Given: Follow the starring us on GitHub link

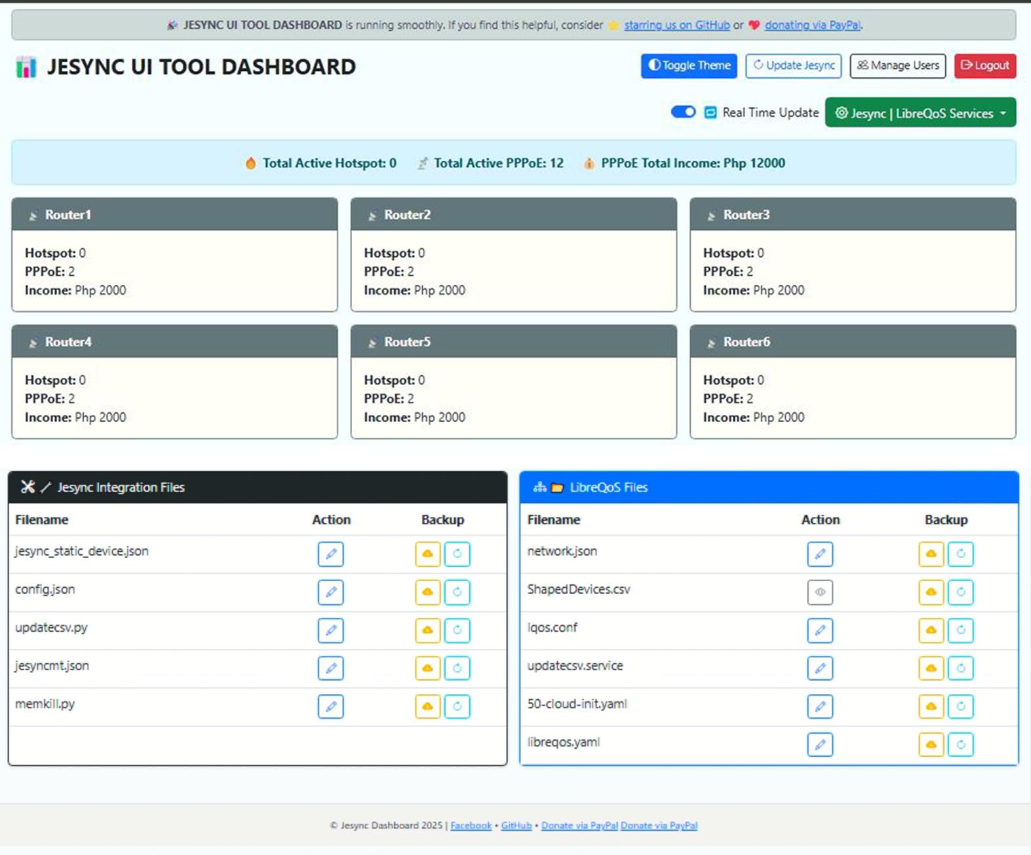Looking at the screenshot, I should click(x=676, y=25).
